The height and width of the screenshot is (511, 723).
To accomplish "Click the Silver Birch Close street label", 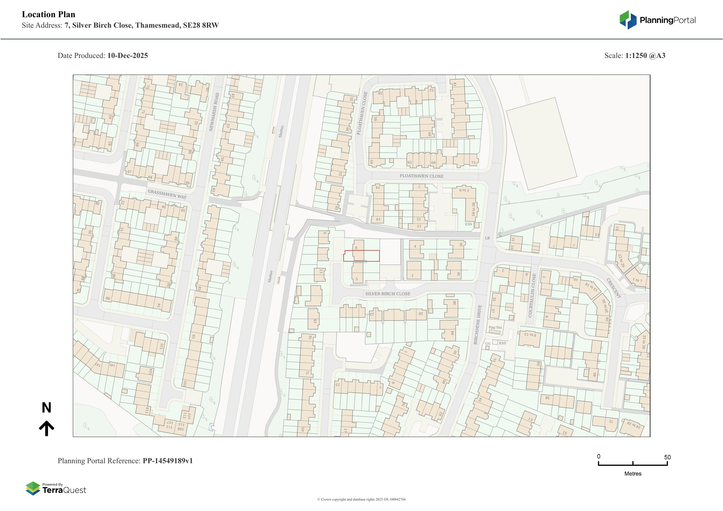I will pos(388,294).
